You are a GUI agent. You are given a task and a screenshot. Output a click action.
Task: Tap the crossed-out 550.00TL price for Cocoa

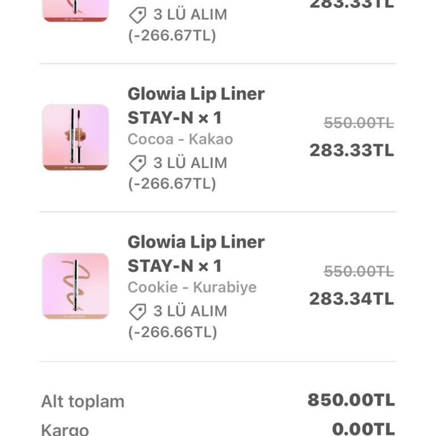(x=359, y=123)
